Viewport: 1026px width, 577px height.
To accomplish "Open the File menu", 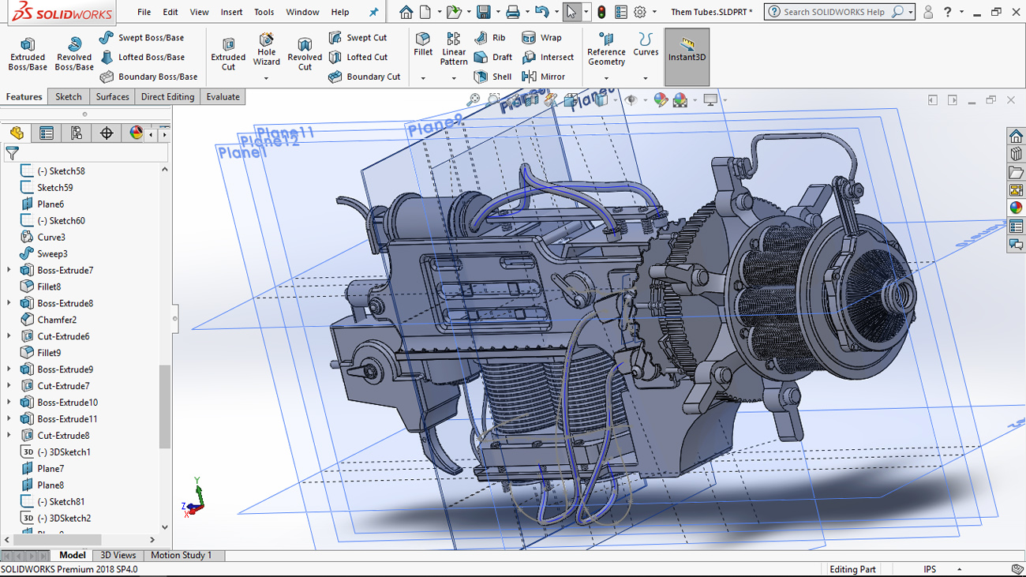I will 144,12.
